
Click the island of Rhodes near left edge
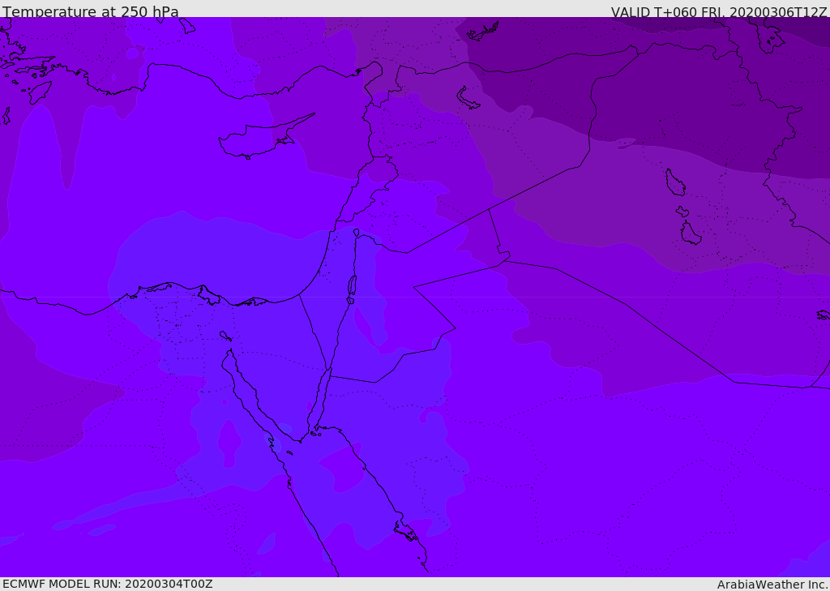(39, 92)
